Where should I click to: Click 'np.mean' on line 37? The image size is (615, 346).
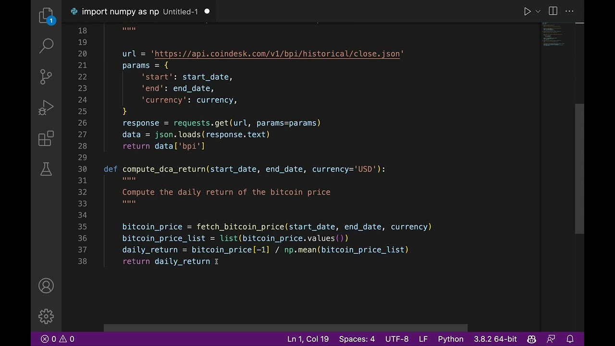(x=300, y=250)
